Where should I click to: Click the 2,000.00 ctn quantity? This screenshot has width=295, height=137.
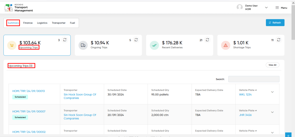(160, 115)
